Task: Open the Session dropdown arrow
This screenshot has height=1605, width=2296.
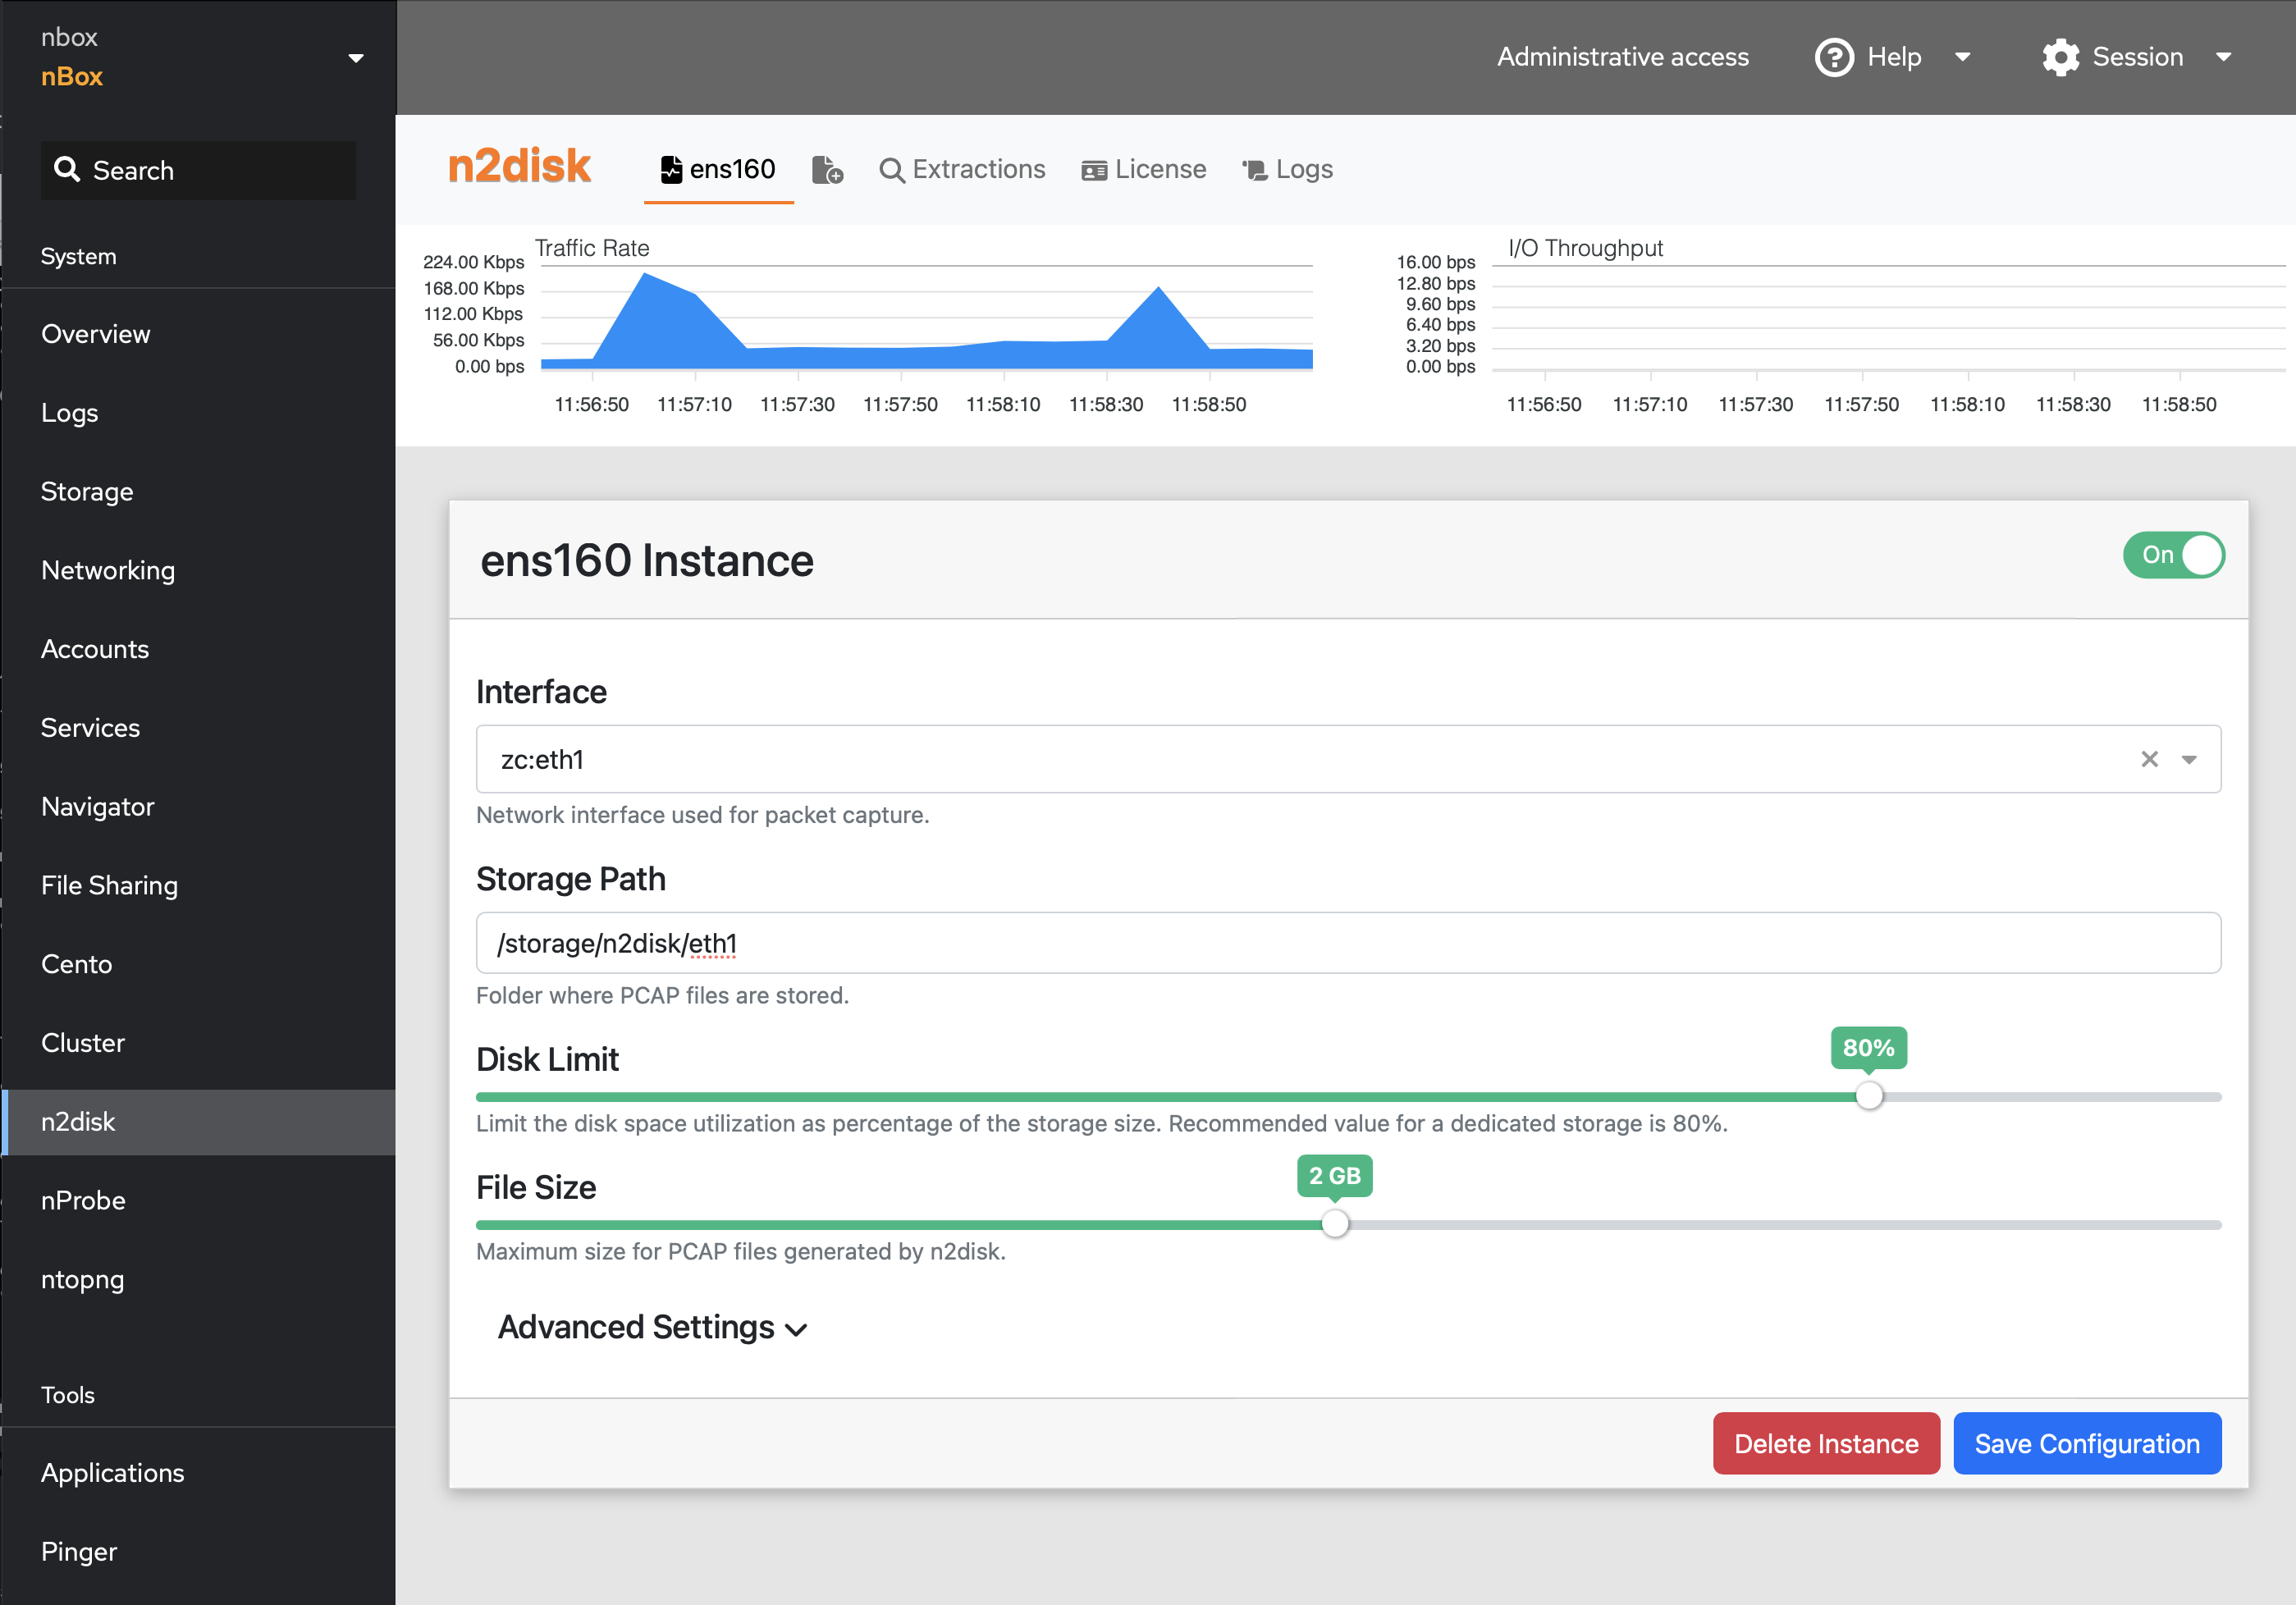Action: point(2224,57)
